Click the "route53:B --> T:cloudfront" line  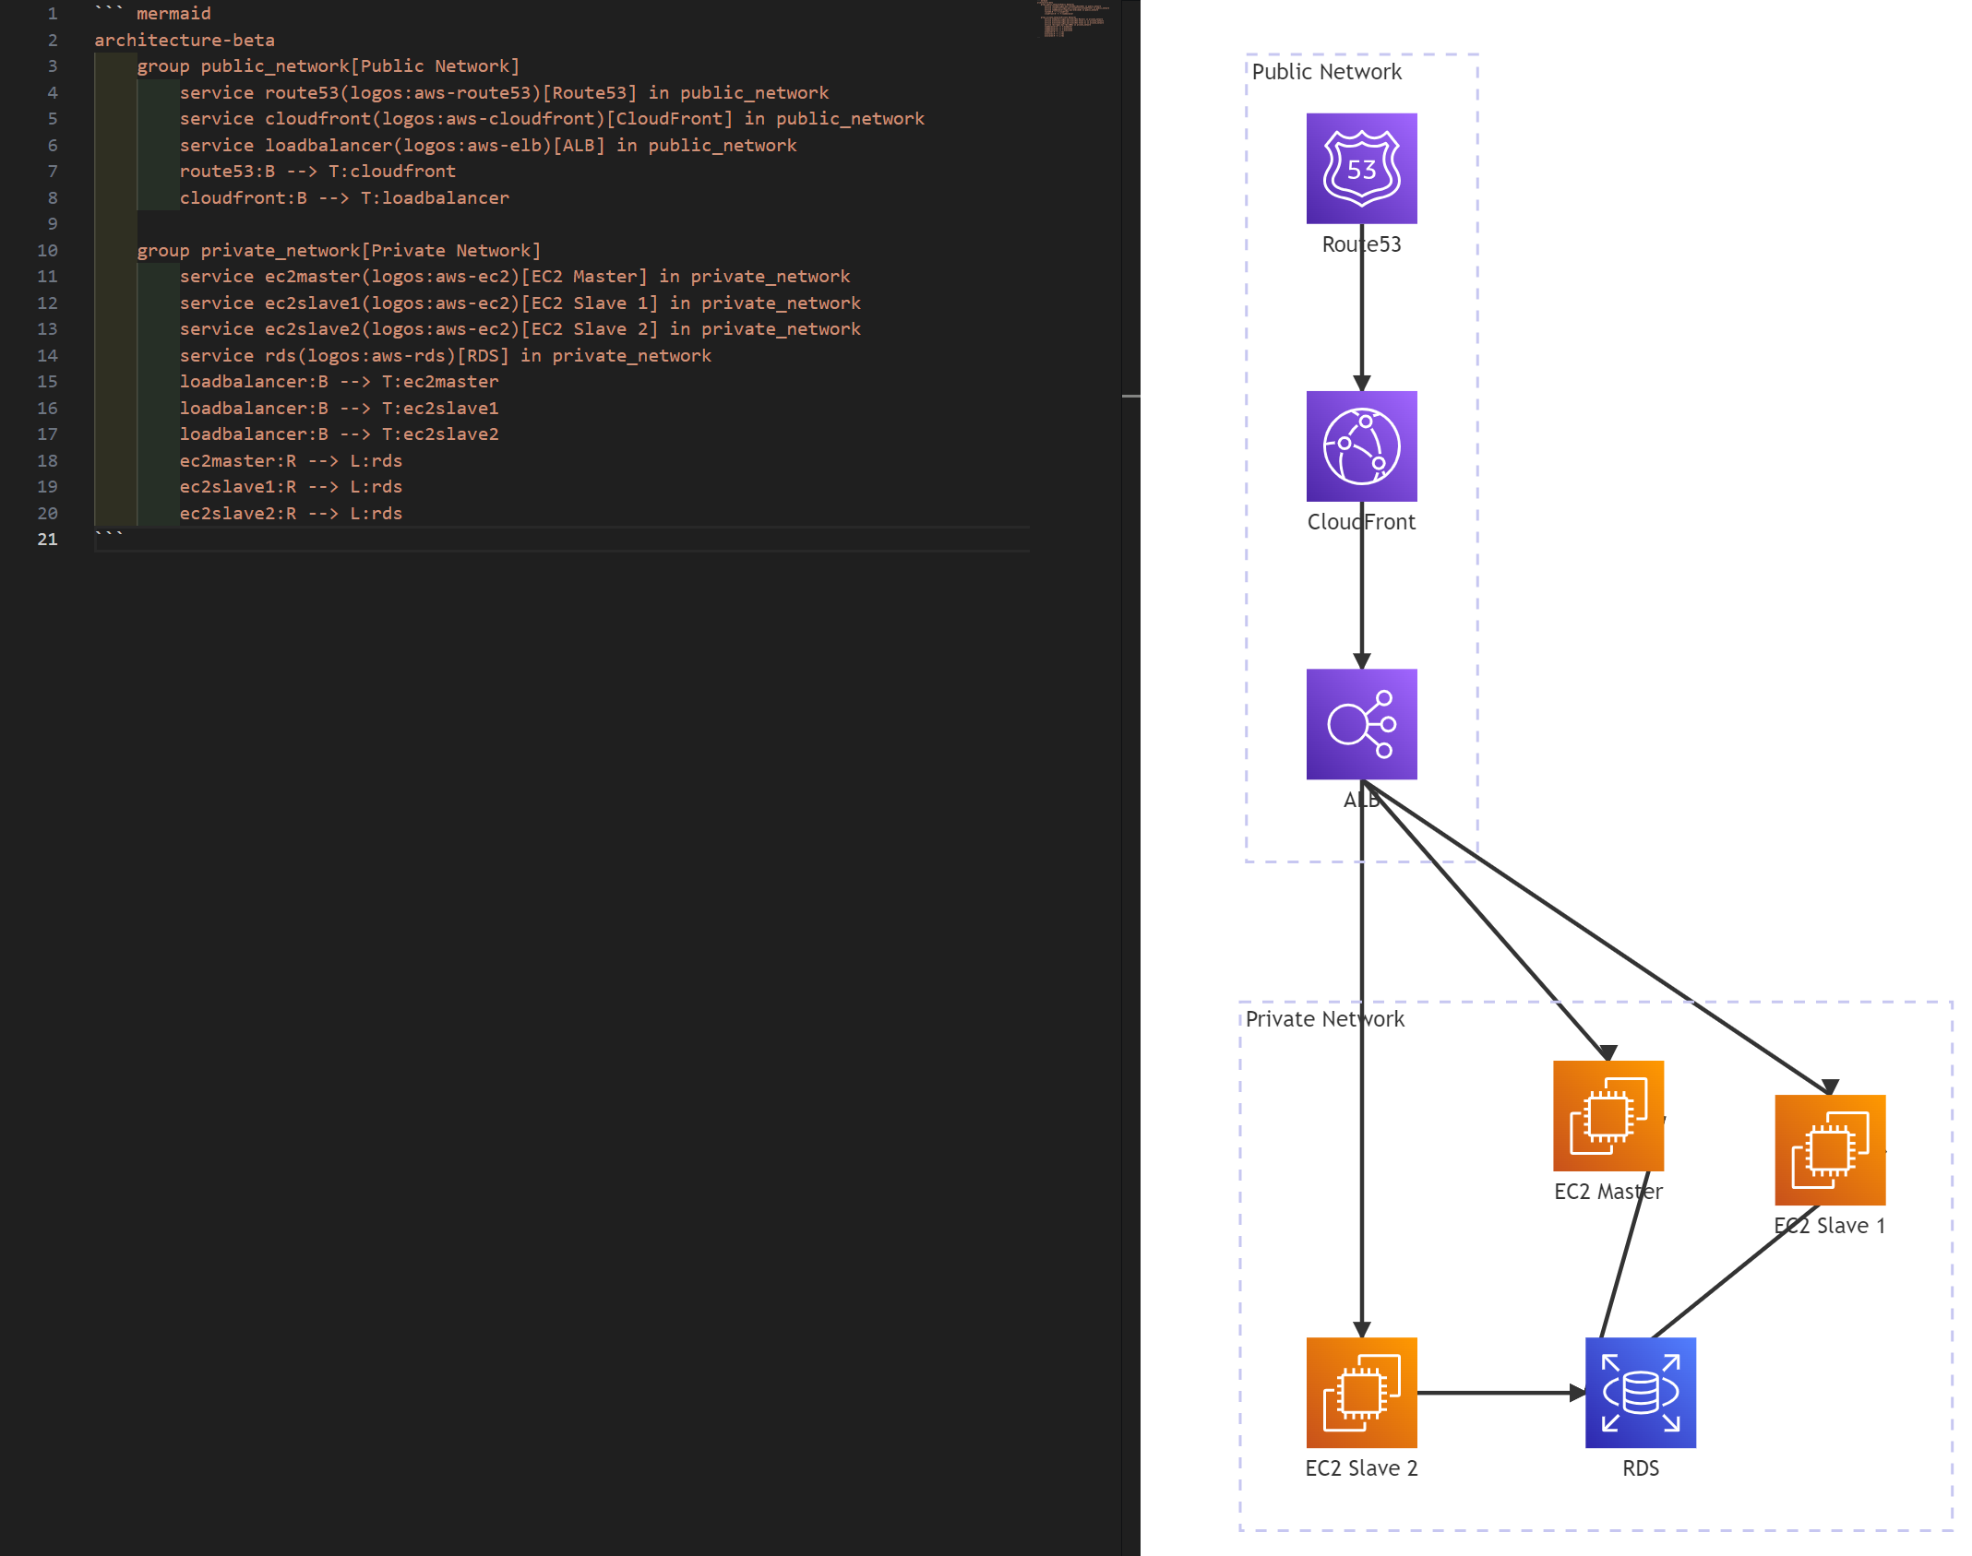click(x=317, y=172)
